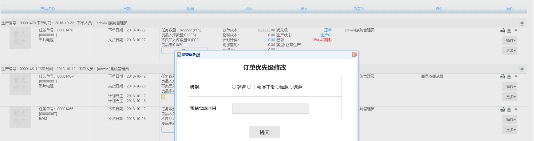Click the print icon in order 00001470 row
Screen dimensions: 534x141
tap(509, 30)
